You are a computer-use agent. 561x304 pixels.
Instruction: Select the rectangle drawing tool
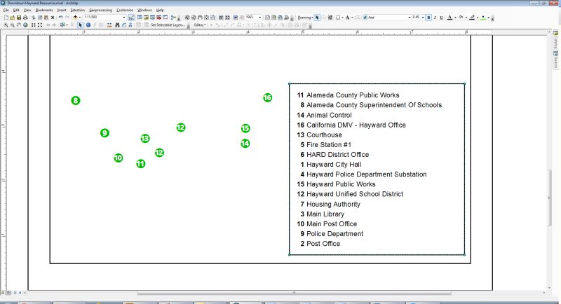[x=338, y=17]
